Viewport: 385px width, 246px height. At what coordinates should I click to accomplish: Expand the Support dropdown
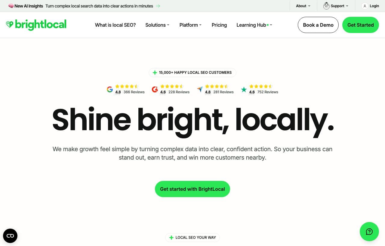pyautogui.click(x=340, y=6)
